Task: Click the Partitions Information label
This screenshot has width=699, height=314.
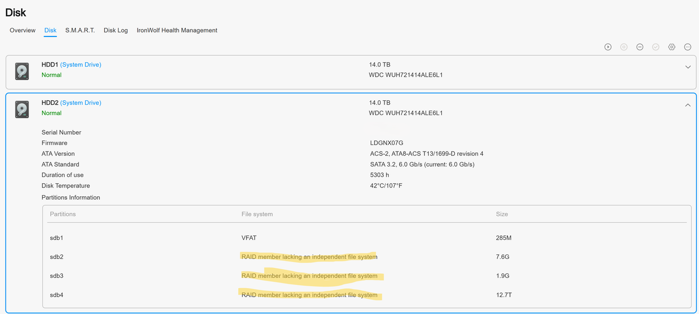Action: coord(71,197)
